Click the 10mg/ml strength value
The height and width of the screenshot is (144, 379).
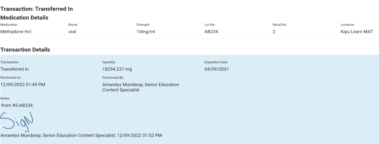coord(146,32)
